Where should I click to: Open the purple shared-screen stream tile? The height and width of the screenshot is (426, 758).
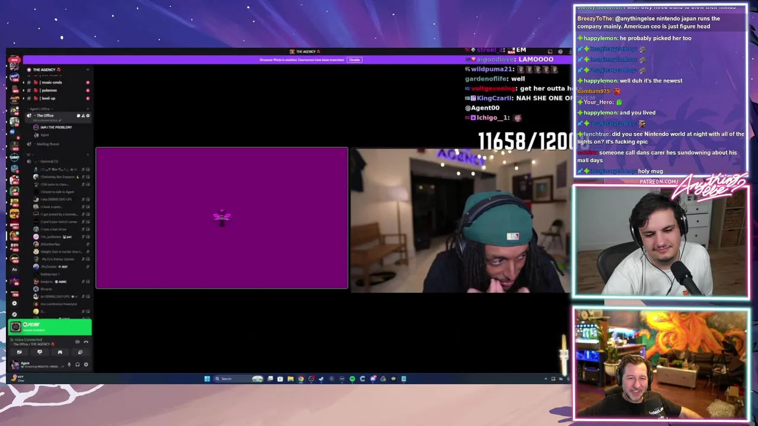(222, 218)
